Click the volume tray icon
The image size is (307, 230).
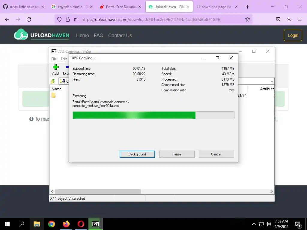point(268,224)
